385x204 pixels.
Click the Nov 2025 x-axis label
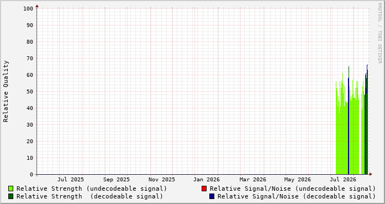(x=161, y=180)
